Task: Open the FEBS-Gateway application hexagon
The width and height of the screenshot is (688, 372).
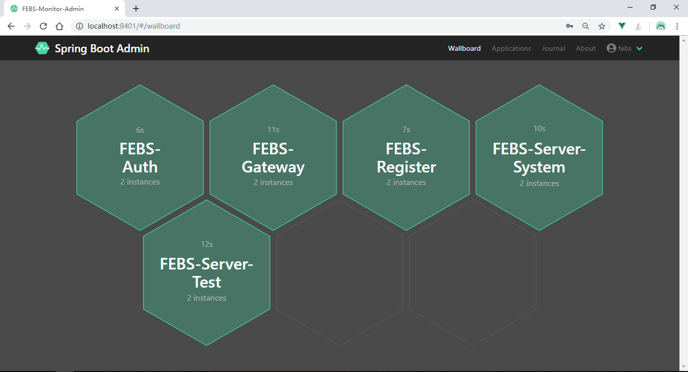Action: pyautogui.click(x=273, y=157)
